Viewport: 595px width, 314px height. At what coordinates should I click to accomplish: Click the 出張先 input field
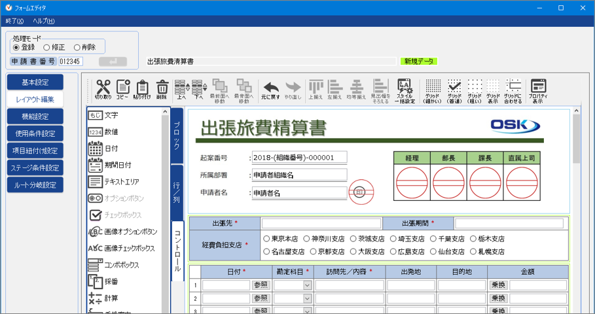[321, 223]
